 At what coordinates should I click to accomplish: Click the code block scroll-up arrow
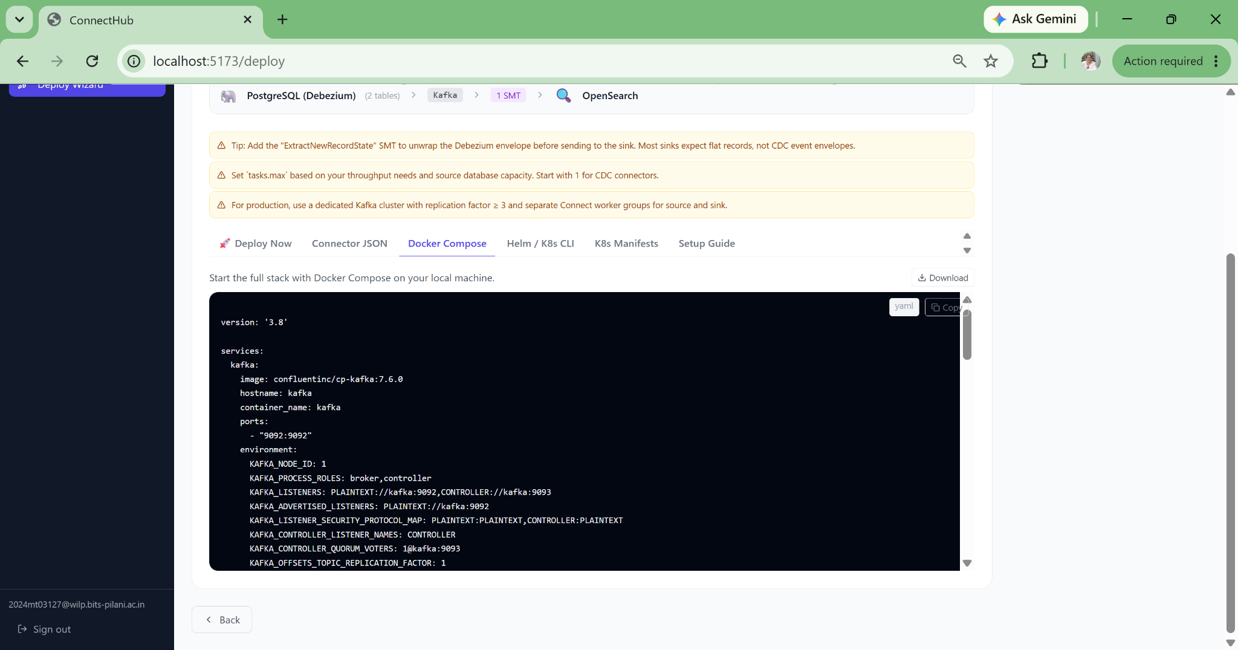coord(967,301)
